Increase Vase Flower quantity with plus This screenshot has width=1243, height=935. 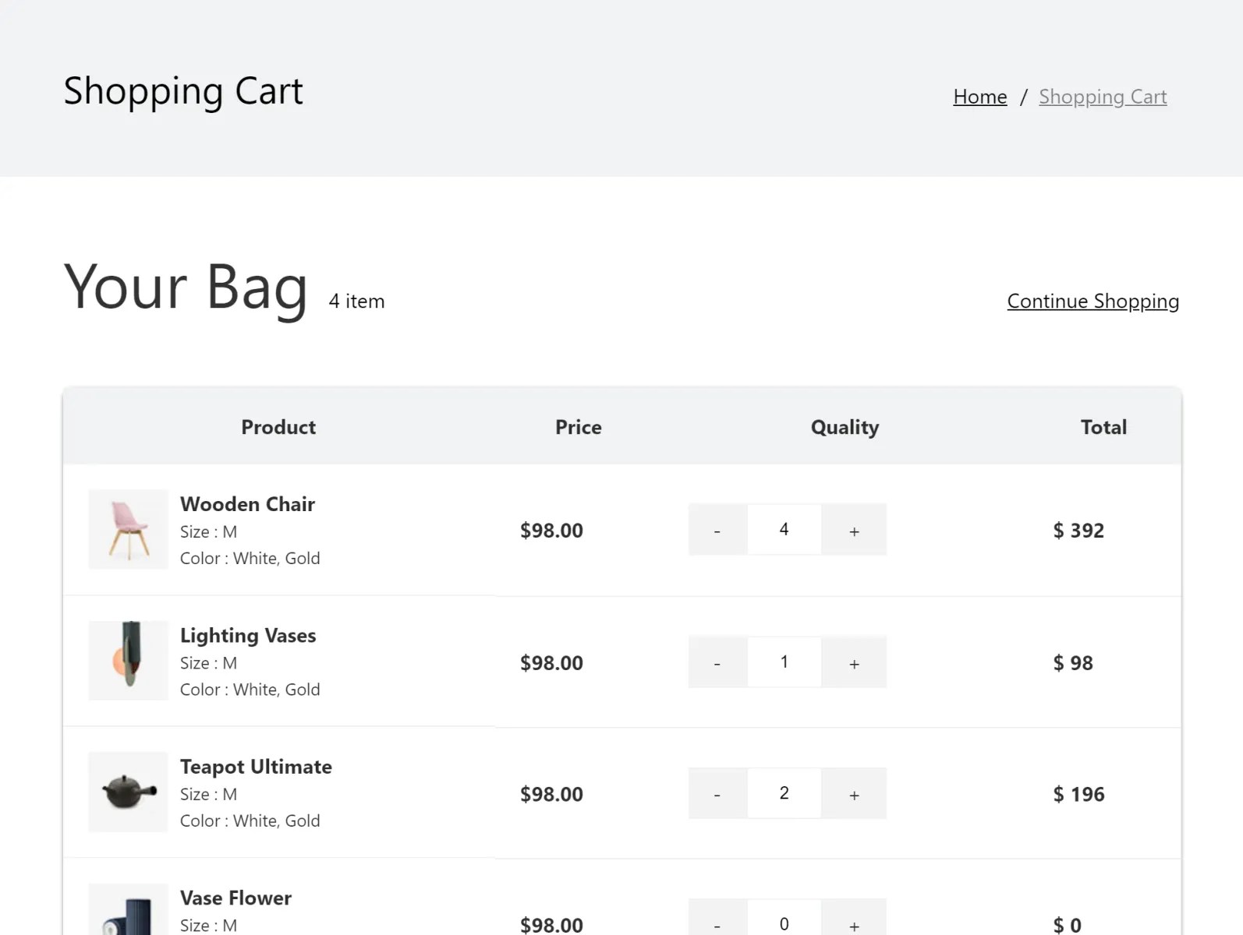[x=854, y=918]
